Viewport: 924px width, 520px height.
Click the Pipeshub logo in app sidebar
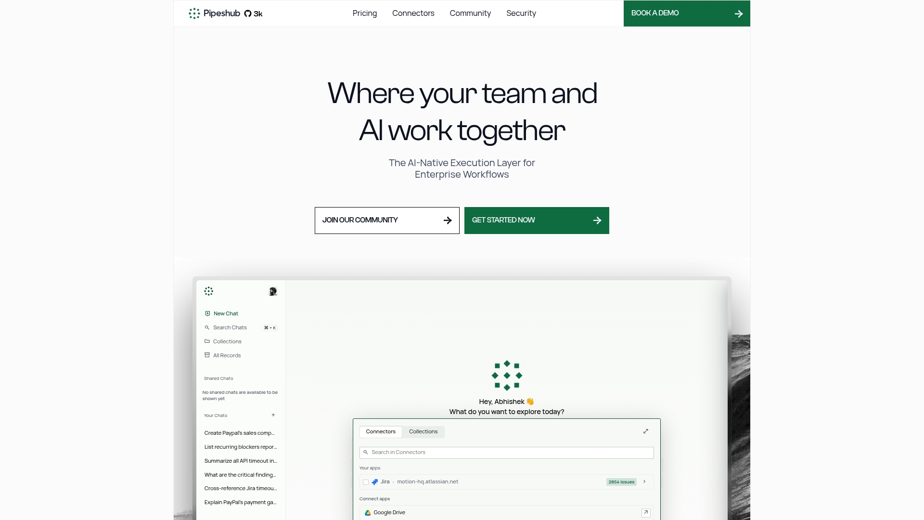click(x=208, y=291)
